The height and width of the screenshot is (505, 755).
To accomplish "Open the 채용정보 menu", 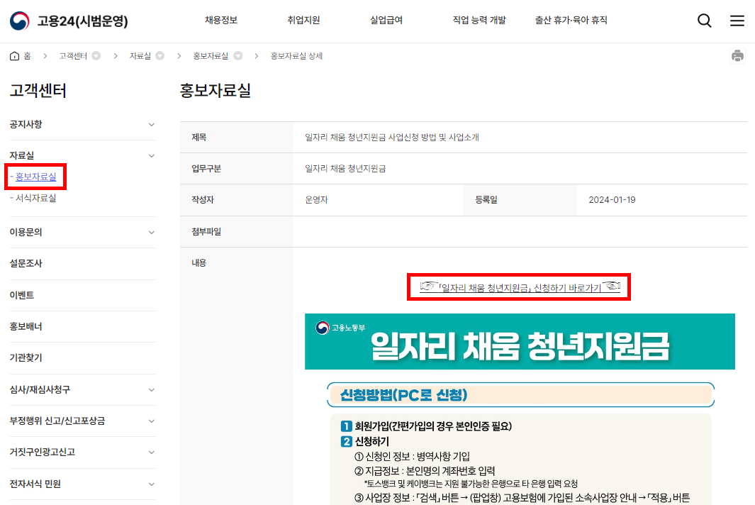I will (x=220, y=21).
